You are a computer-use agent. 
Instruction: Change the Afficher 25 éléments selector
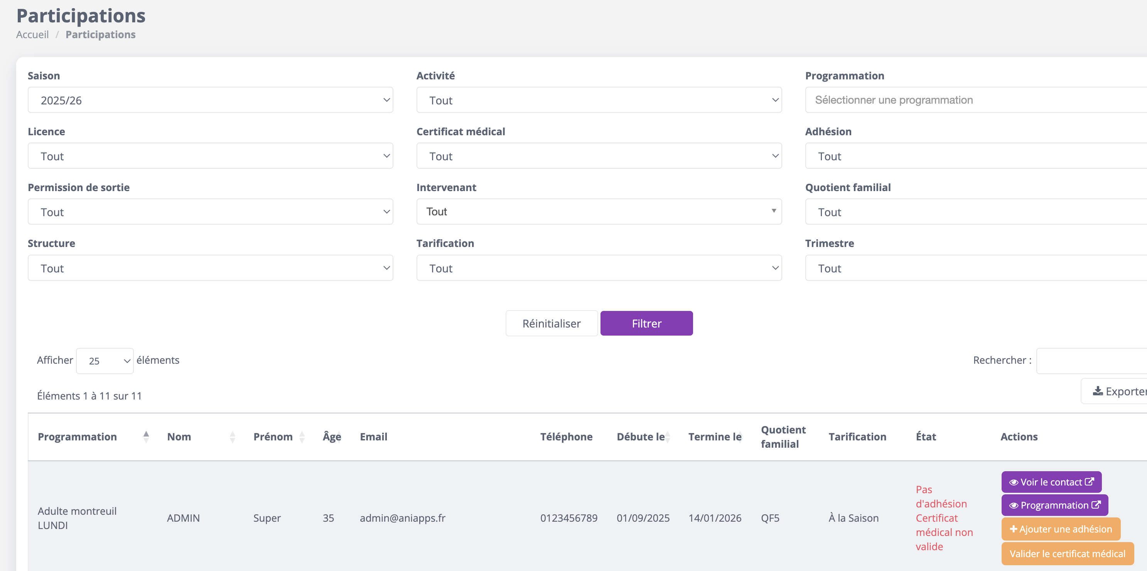(x=105, y=361)
